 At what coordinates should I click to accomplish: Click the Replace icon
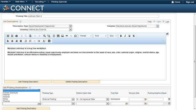49,36
